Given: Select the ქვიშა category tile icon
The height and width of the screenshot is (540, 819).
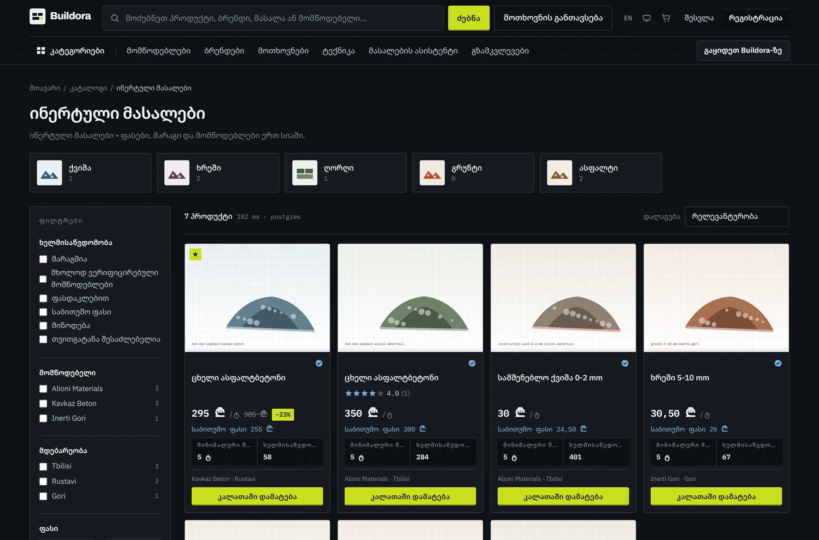Looking at the screenshot, I should (x=50, y=173).
